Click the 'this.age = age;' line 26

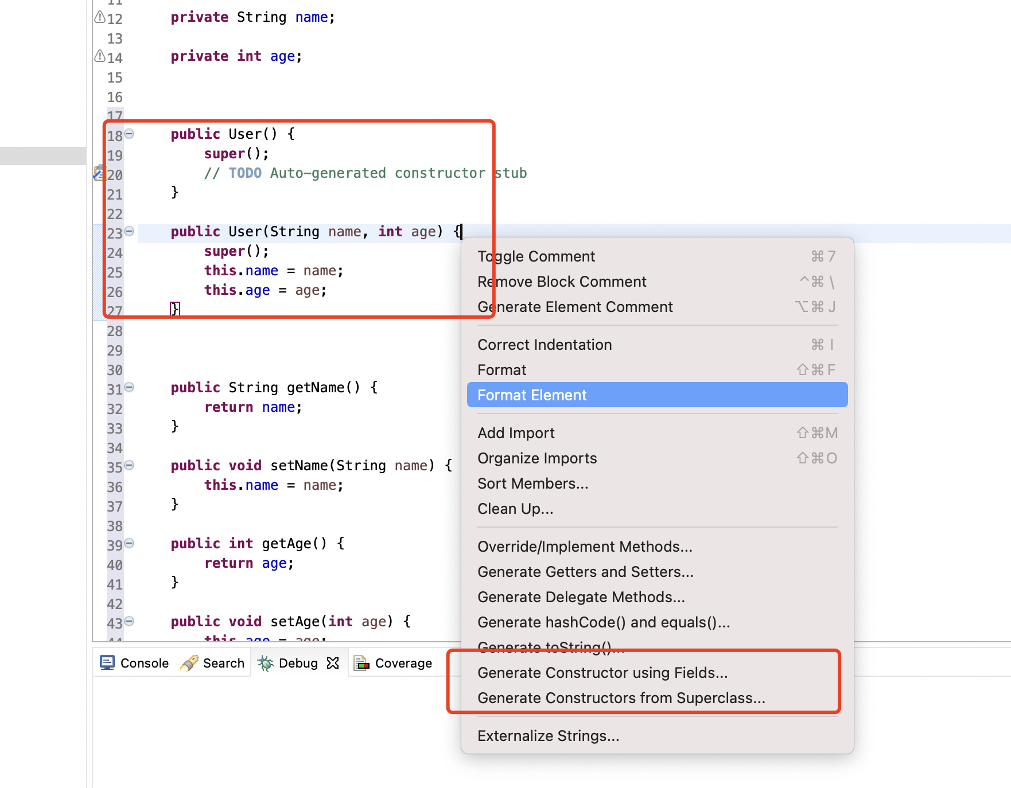266,290
